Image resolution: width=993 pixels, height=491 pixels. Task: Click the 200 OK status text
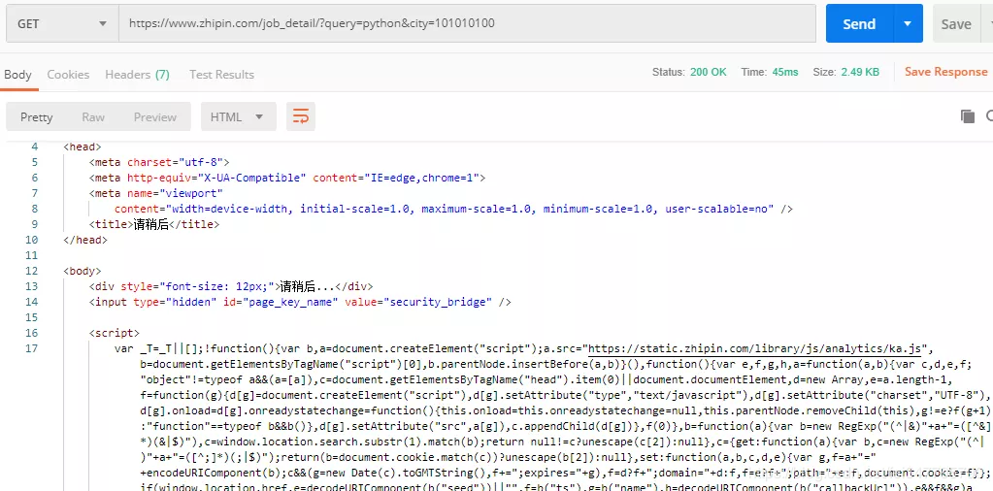pyautogui.click(x=708, y=72)
